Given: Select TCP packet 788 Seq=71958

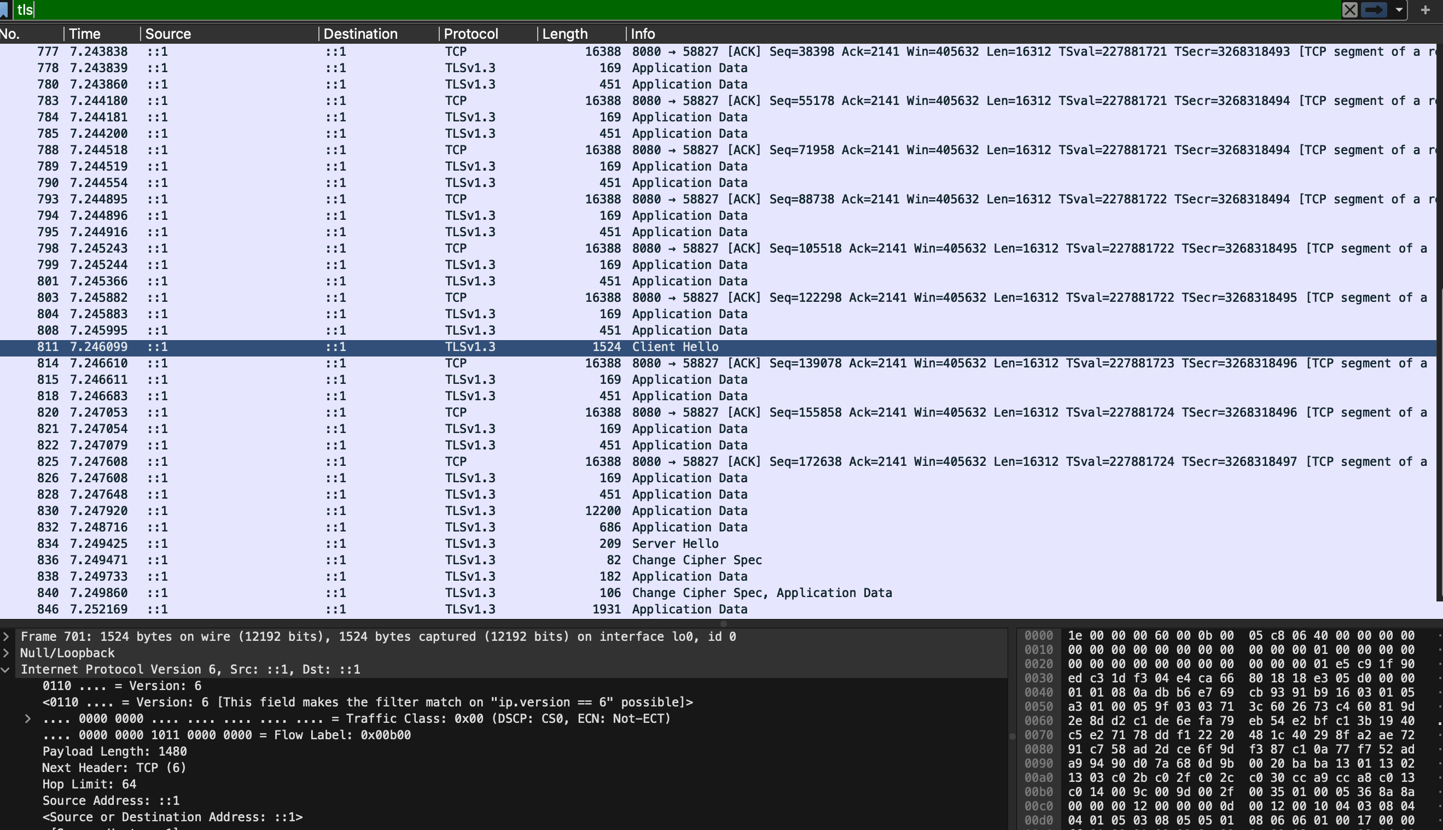Looking at the screenshot, I should coord(718,150).
